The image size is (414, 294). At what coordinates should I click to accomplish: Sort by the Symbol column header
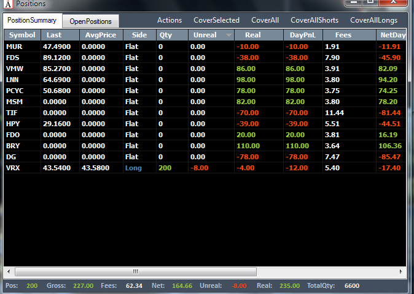click(23, 35)
